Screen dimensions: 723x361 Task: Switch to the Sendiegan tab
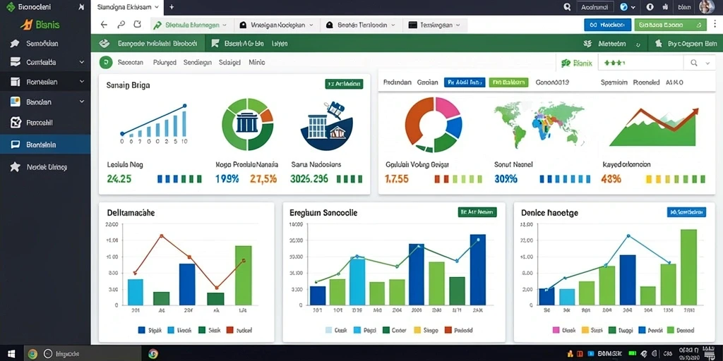198,62
